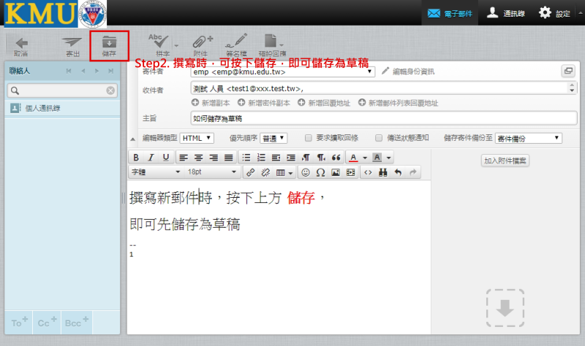This screenshot has width=585, height=346.
Task: Apply underline formatting
Action: click(166, 158)
